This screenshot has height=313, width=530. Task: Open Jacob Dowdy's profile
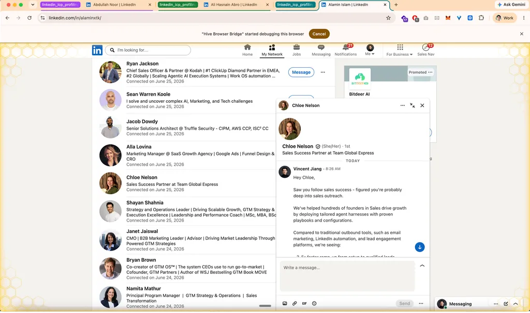[x=142, y=122]
